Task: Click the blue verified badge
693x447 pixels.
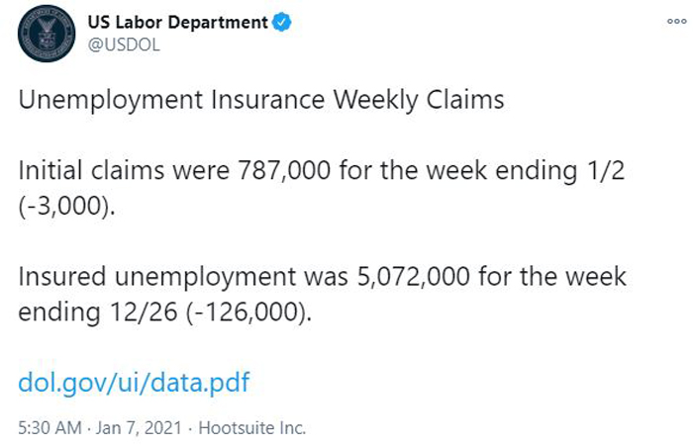Action: [281, 22]
